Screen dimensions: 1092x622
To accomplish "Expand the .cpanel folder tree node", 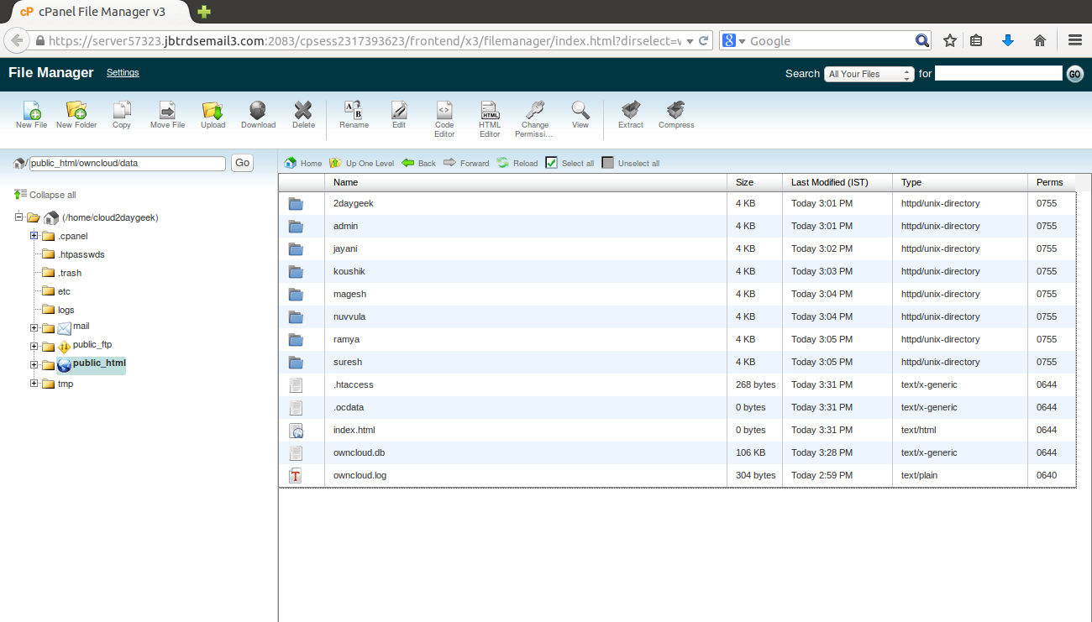I will [x=34, y=235].
